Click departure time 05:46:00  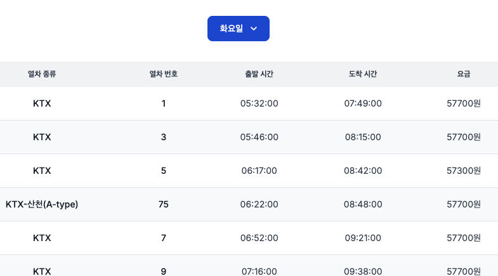point(259,137)
